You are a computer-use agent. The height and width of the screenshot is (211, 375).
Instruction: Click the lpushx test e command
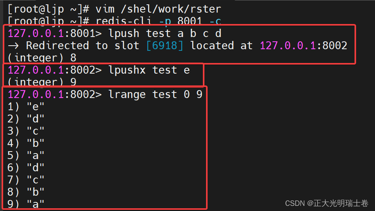[x=149, y=70]
